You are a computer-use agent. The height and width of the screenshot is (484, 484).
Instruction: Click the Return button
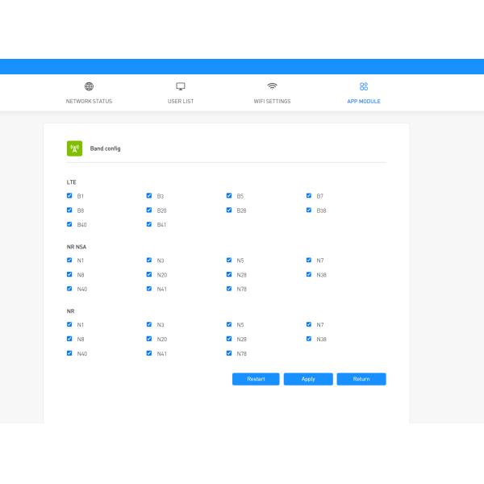[361, 379]
